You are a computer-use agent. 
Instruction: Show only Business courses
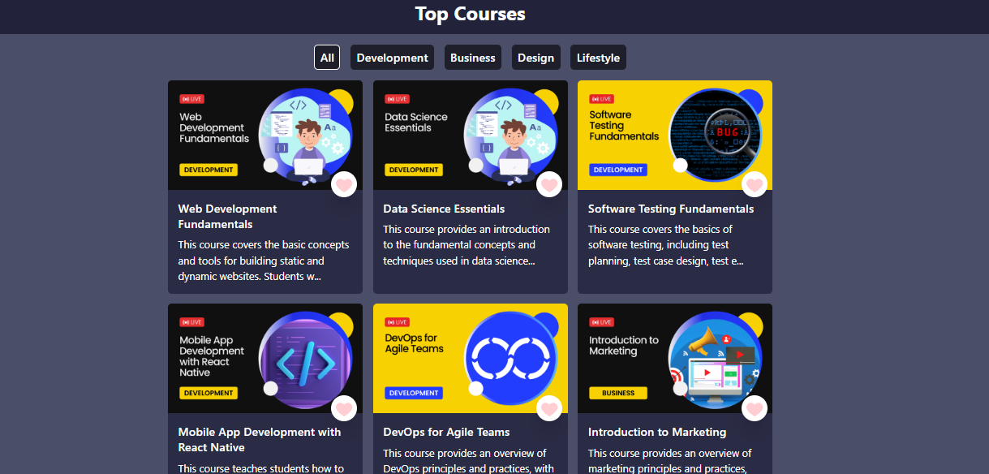pyautogui.click(x=472, y=58)
